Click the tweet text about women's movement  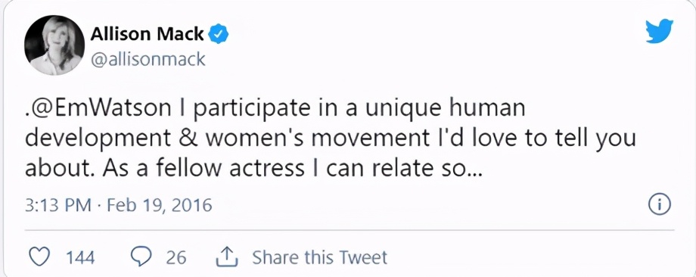(x=331, y=139)
